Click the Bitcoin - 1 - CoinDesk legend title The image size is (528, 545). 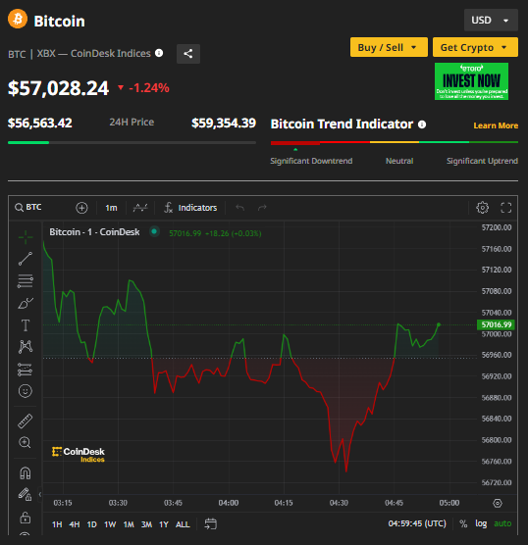[x=94, y=232]
